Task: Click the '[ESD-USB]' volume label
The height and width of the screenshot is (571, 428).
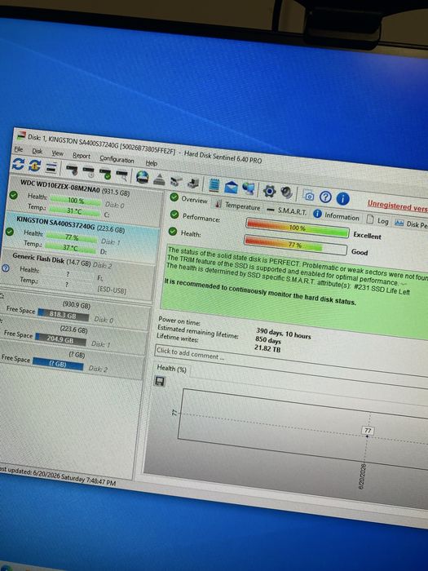Action: (112, 290)
